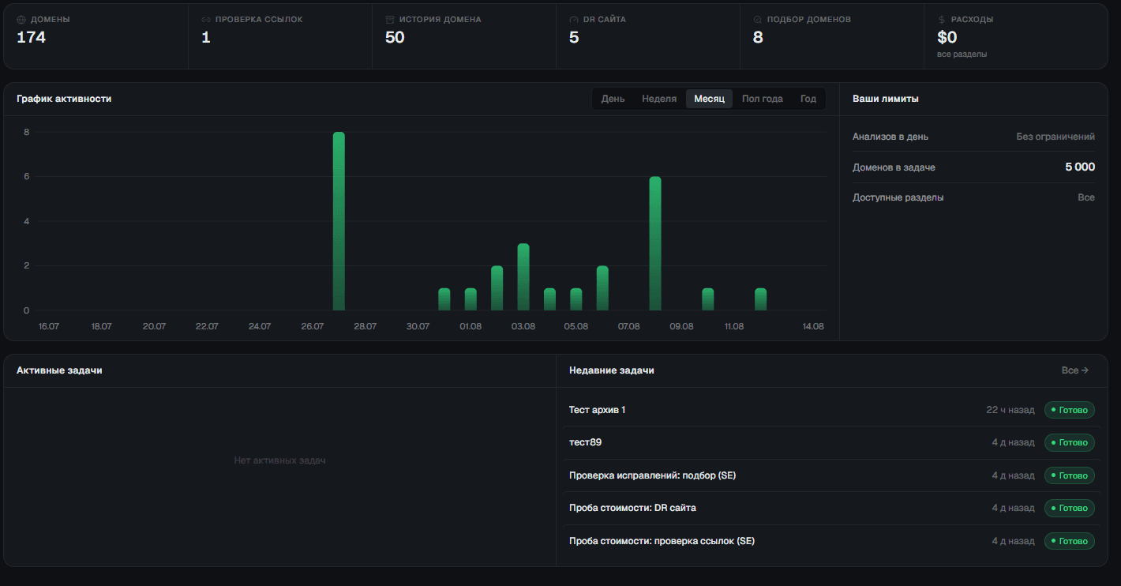Screen dimensions: 1121x586
Task: Click the Активные задачи heading
Action: coord(59,370)
